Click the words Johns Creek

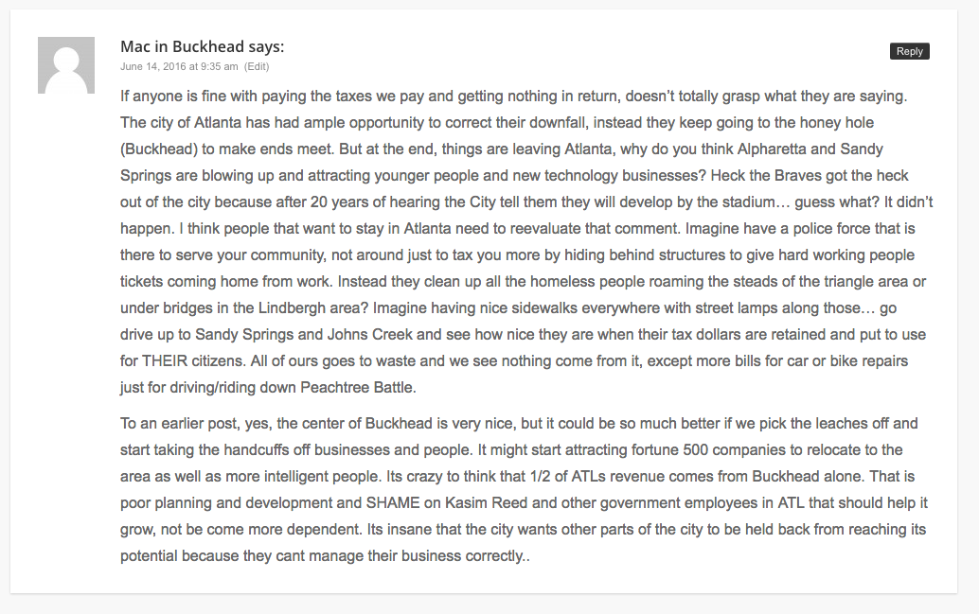369,335
